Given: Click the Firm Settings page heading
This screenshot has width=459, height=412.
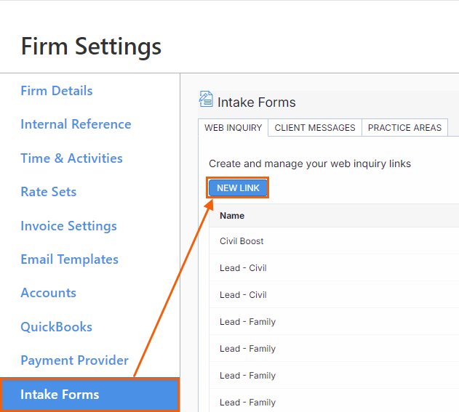Looking at the screenshot, I should 91,47.
